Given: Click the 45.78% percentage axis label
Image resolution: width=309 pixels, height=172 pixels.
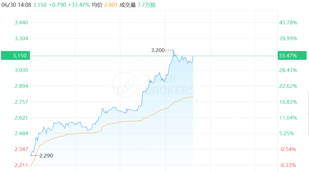Looking at the screenshot, I should point(288,23).
